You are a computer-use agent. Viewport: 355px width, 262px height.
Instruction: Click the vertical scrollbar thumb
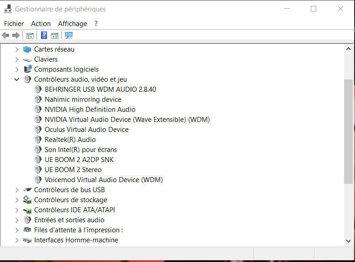[x=348, y=131]
